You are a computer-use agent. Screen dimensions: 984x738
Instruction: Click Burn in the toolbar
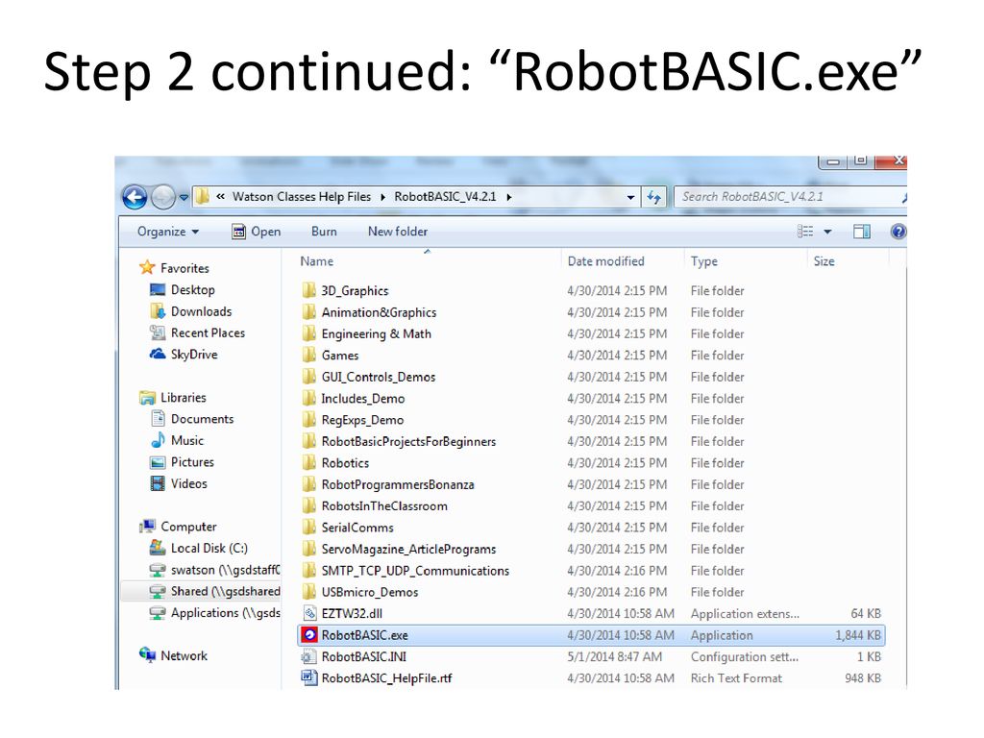point(324,232)
